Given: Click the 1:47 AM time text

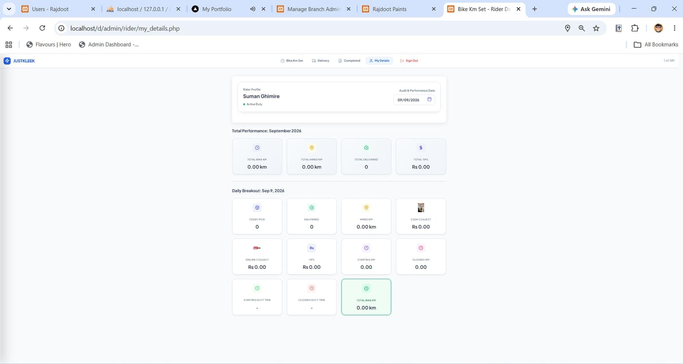Looking at the screenshot, I should pyautogui.click(x=669, y=61).
